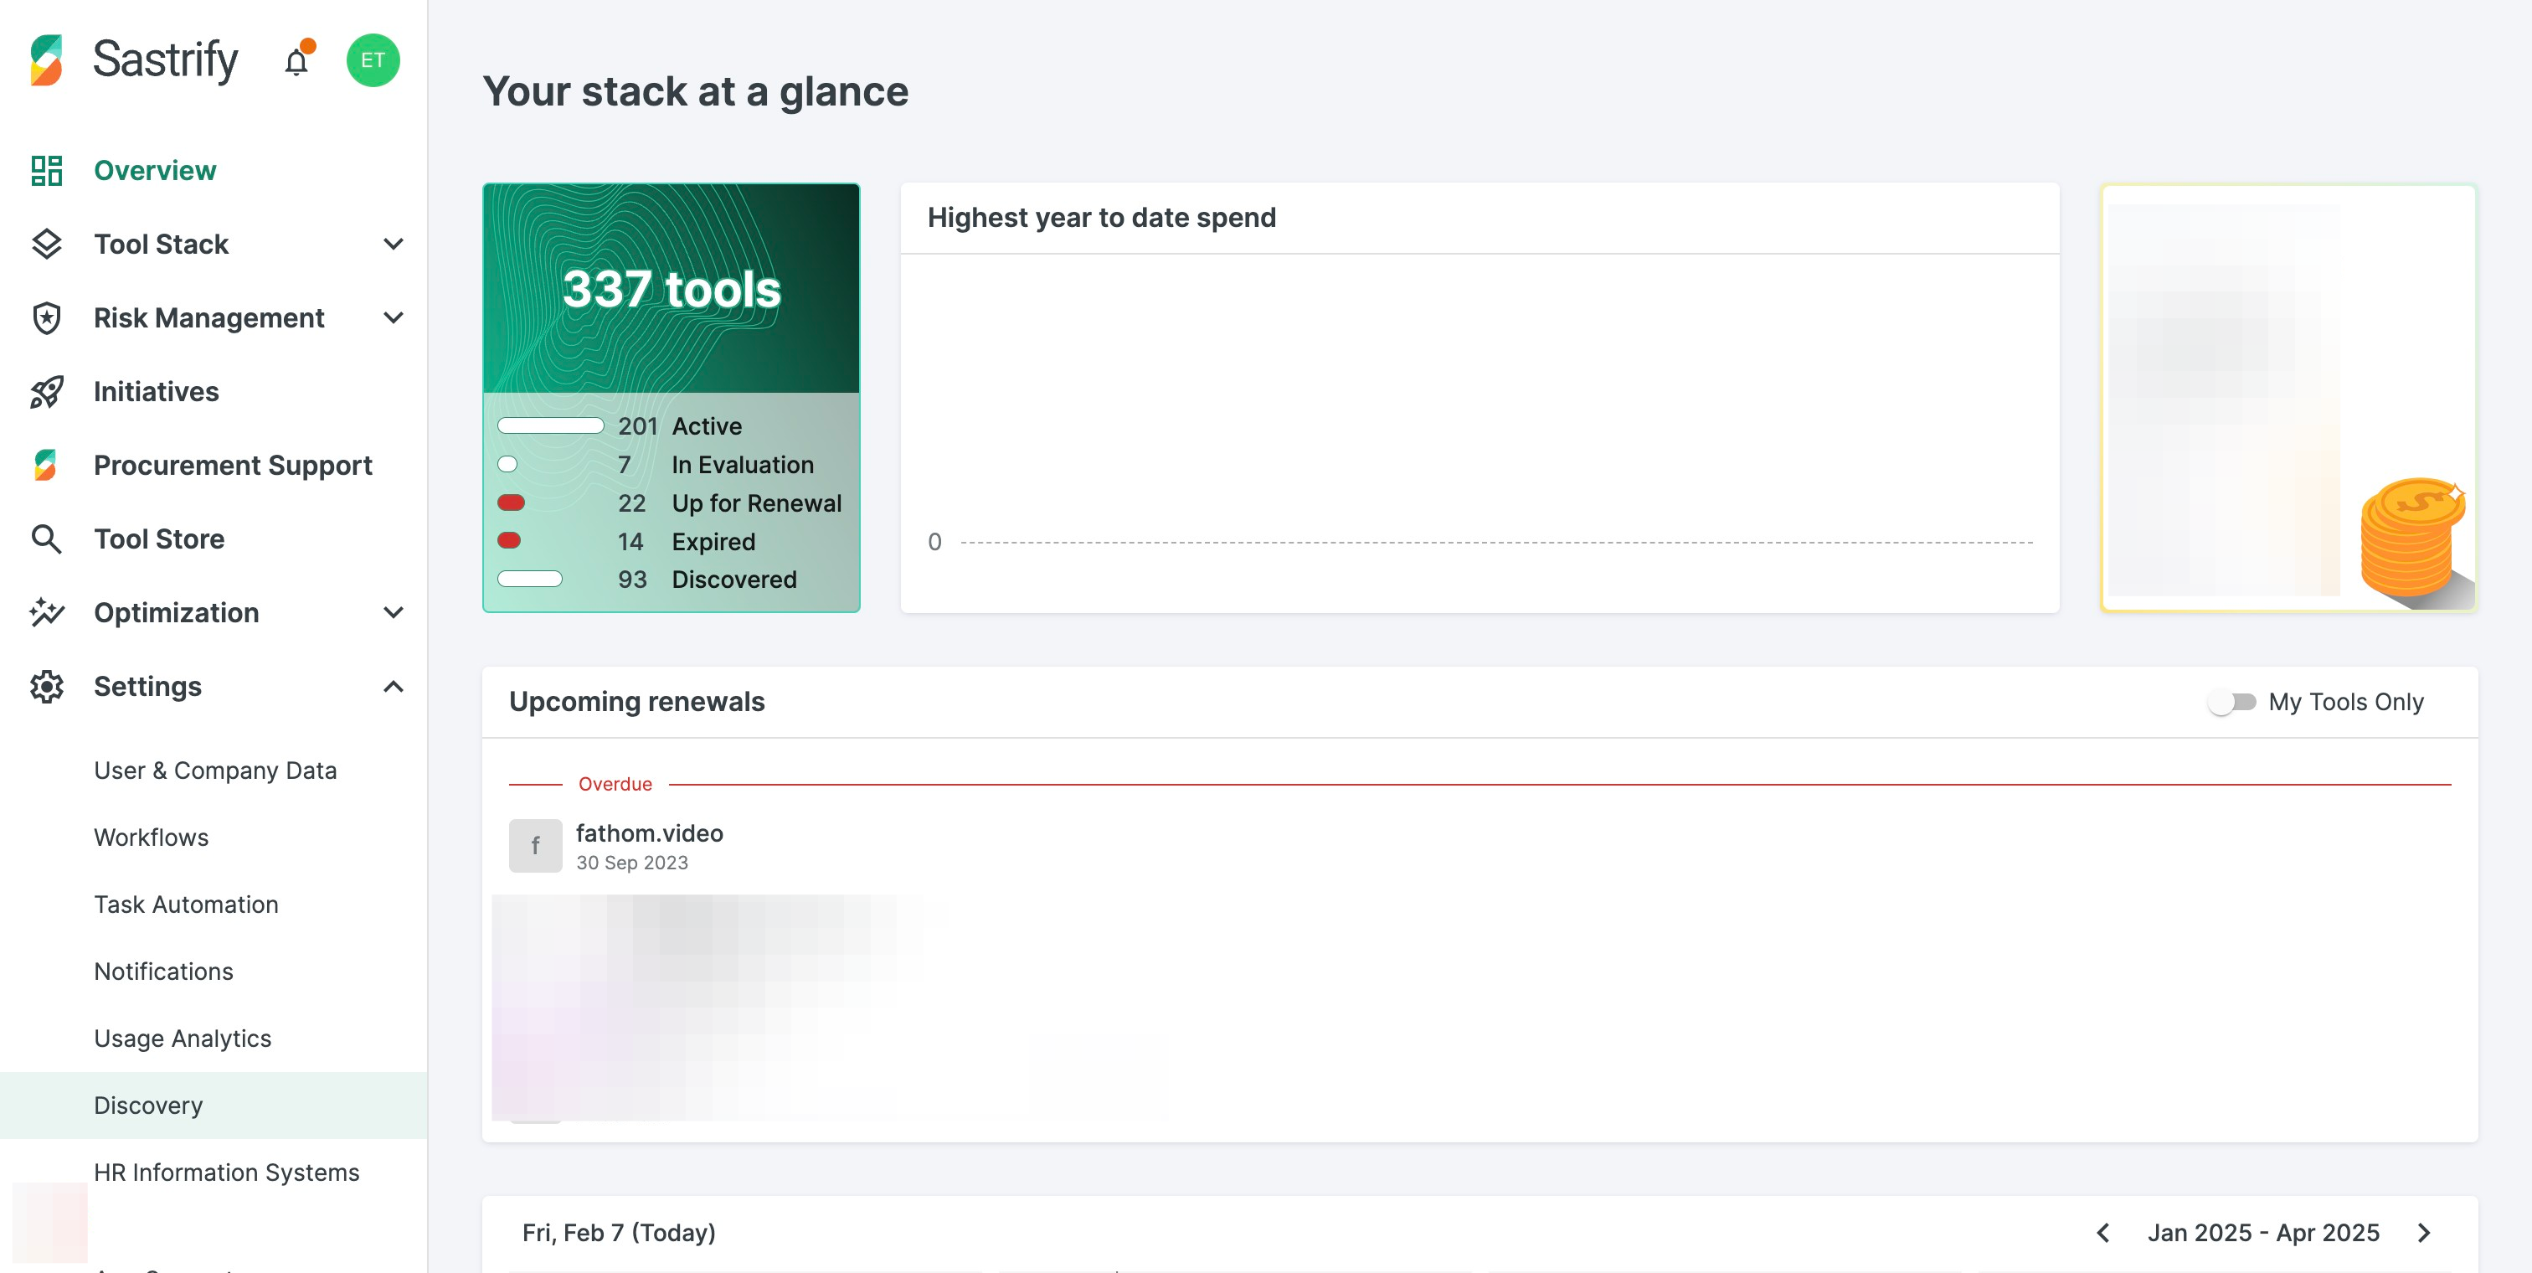
Task: Go to next date range arrow
Action: [x=2424, y=1233]
